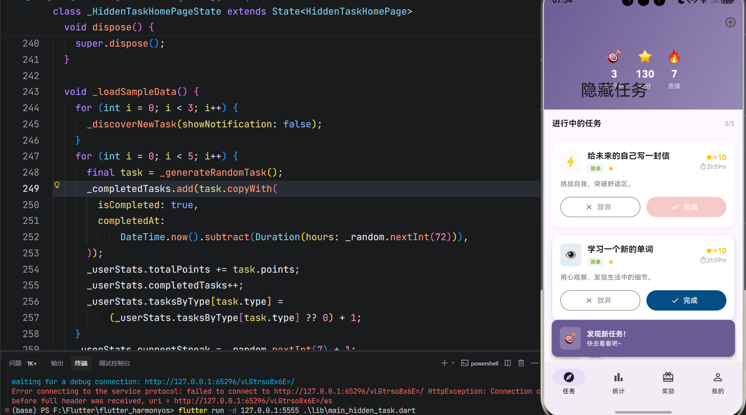Open the 奖励 rewards tab
The width and height of the screenshot is (746, 415).
pyautogui.click(x=668, y=383)
